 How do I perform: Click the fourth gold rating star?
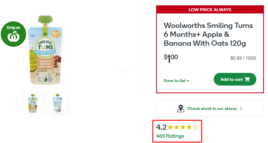189,127
